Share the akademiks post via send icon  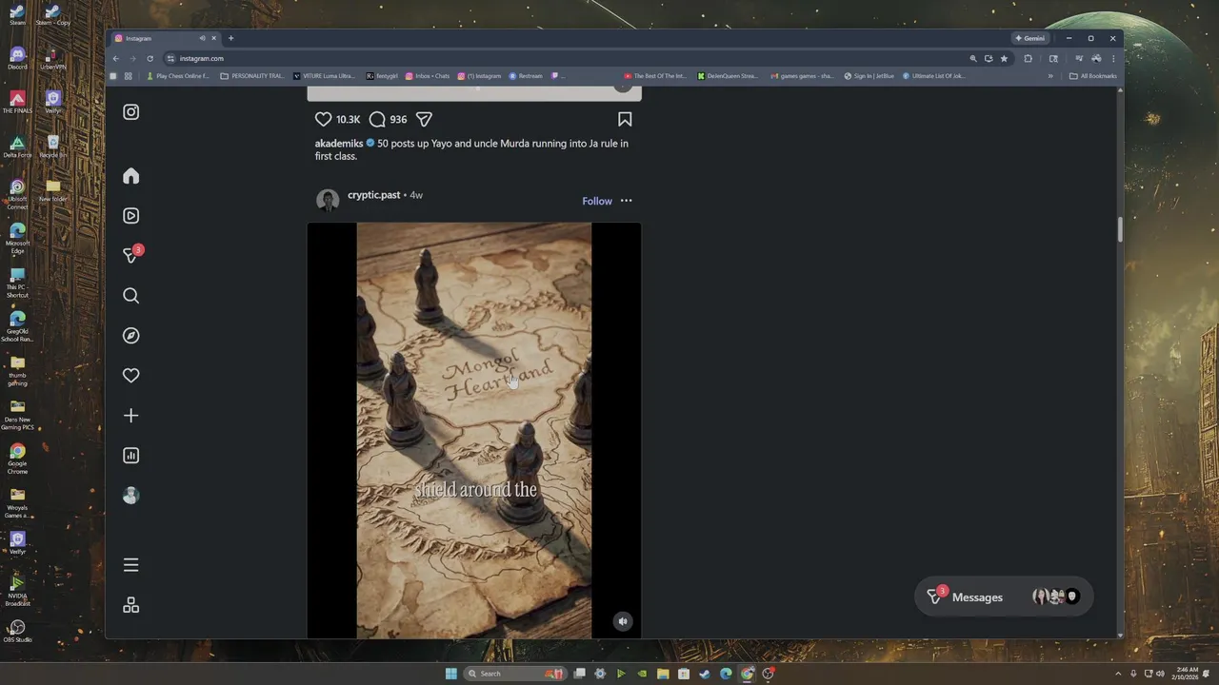[x=424, y=119]
